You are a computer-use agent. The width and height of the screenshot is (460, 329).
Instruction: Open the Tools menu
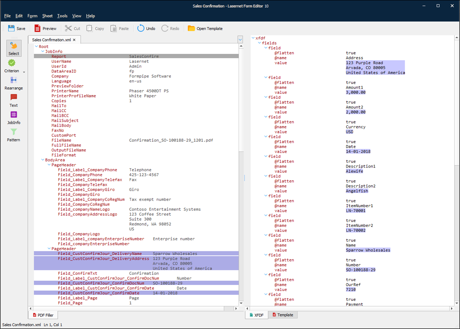62,16
